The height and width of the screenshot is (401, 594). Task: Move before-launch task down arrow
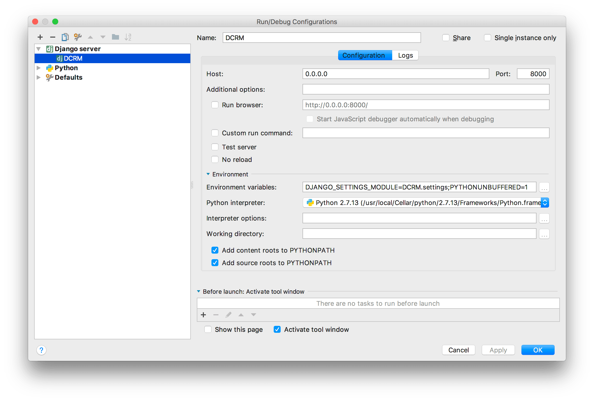pos(254,315)
